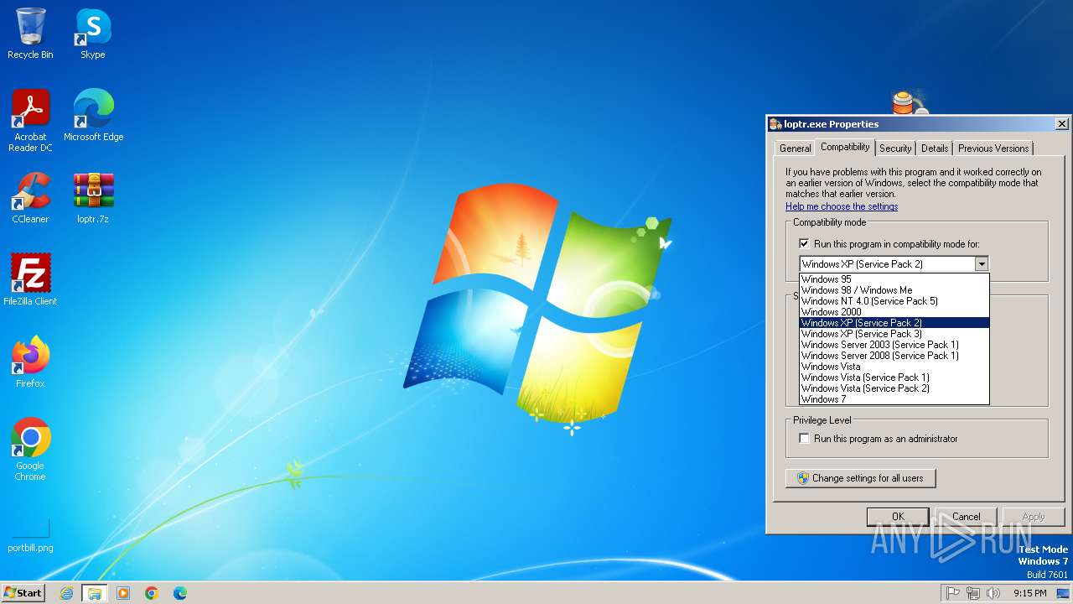Select the Firefox desktop icon
The image size is (1073, 604).
coord(30,362)
